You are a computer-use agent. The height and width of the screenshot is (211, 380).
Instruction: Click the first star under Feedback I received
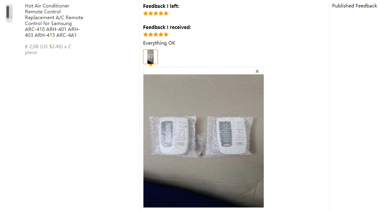coord(145,34)
